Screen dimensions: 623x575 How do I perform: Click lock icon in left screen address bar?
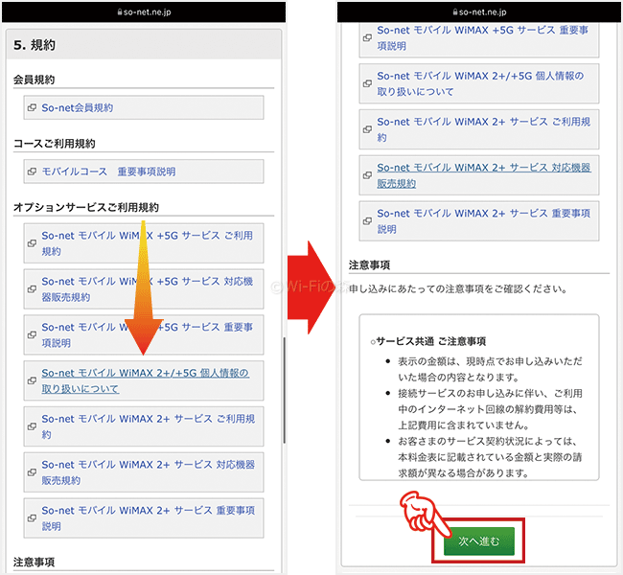coord(119,11)
